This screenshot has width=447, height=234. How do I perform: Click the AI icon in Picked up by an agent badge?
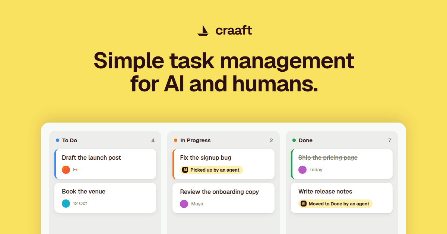point(185,170)
